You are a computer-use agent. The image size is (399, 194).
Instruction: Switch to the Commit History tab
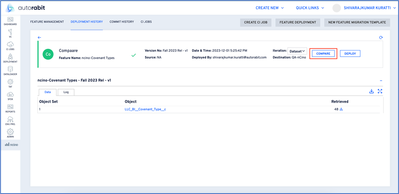tap(121, 22)
